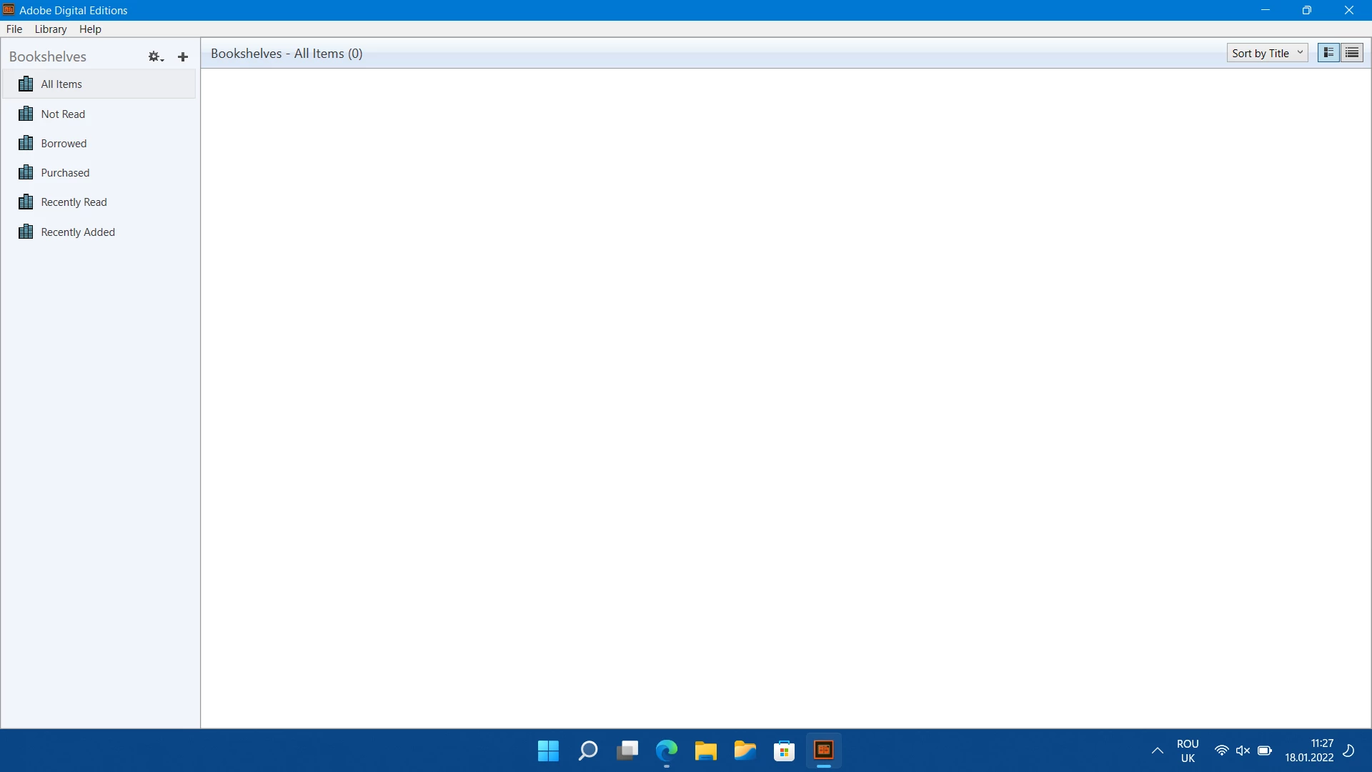1372x772 pixels.
Task: Open the Recently Added bookshelf
Action: pyautogui.click(x=77, y=232)
